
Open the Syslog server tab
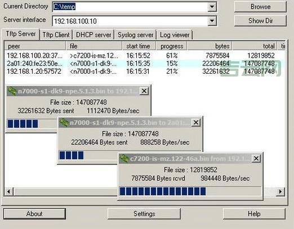pos(135,35)
